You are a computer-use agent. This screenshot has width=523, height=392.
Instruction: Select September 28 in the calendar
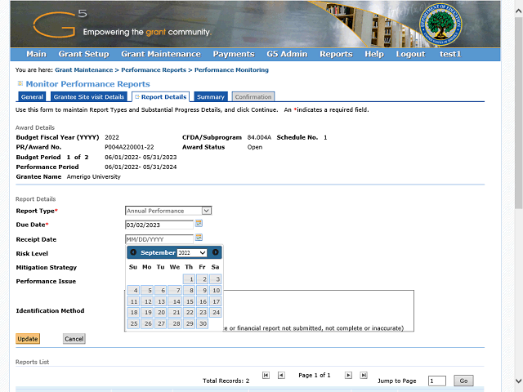[174, 323]
